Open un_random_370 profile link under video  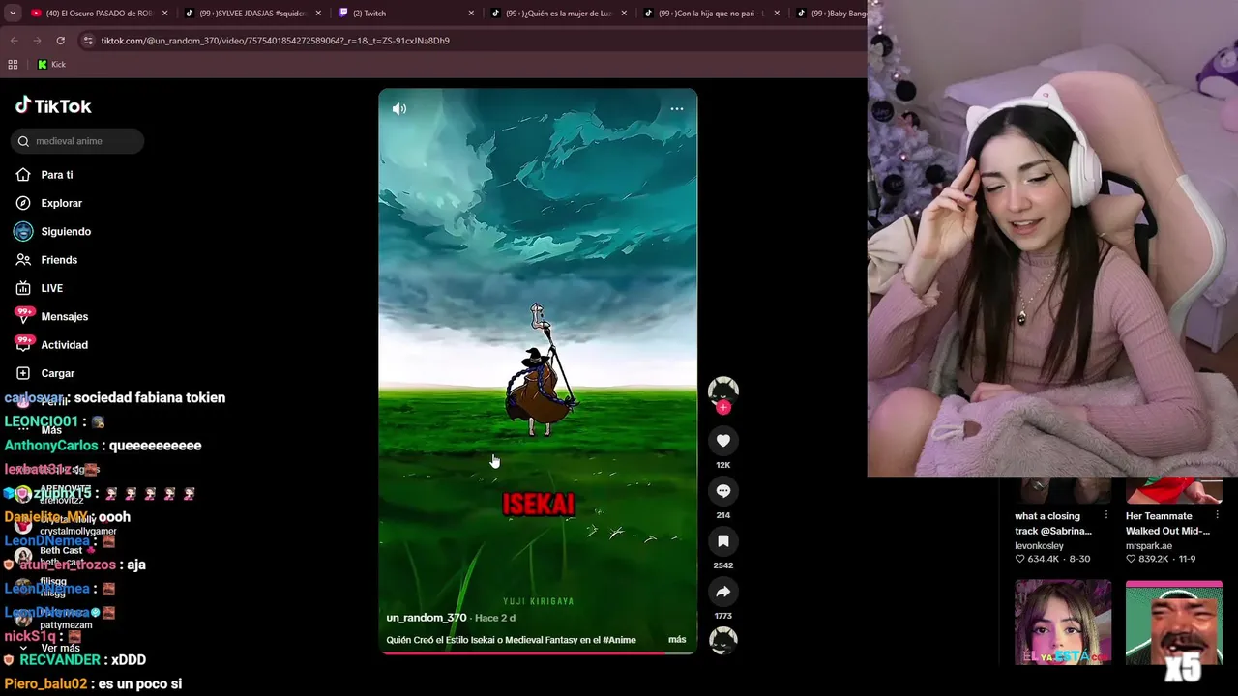coord(427,618)
